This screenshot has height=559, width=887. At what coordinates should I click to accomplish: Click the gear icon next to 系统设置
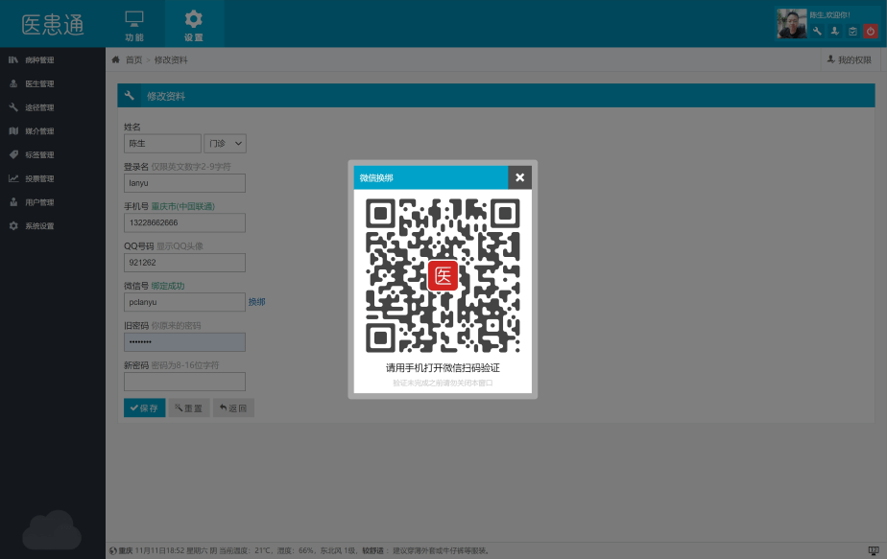click(x=13, y=225)
